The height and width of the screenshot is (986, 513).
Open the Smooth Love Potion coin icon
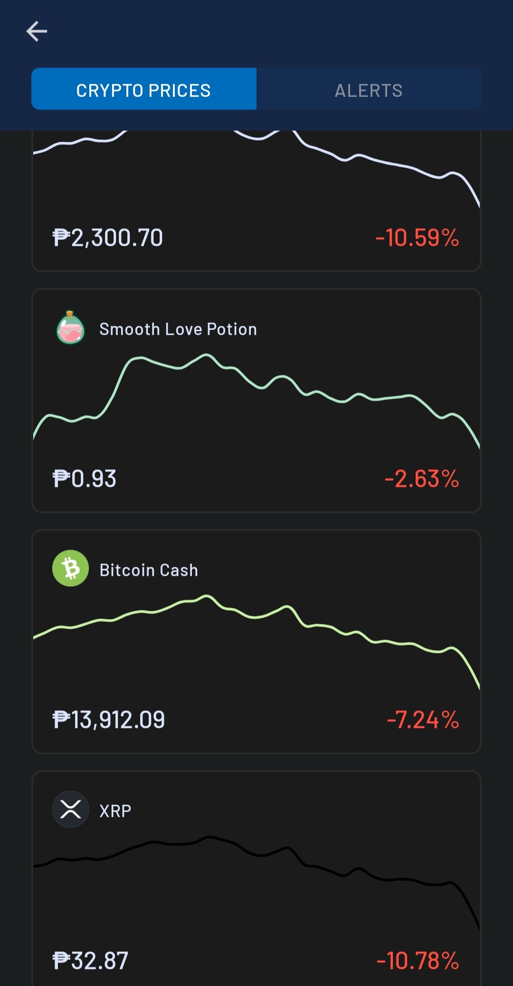pos(70,328)
